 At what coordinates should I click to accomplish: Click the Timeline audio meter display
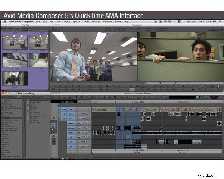click(184, 97)
